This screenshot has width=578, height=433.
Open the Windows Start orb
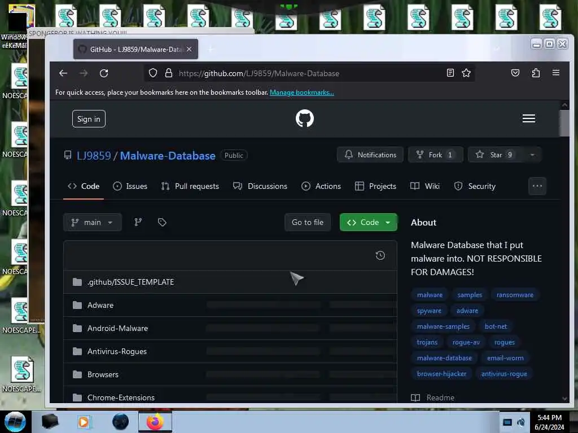click(x=15, y=422)
